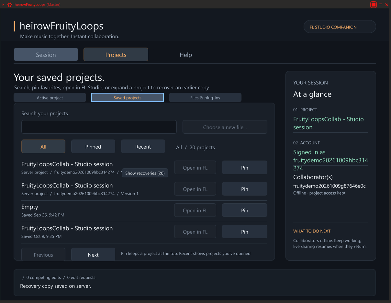Go to the Next projects page

[93, 254]
